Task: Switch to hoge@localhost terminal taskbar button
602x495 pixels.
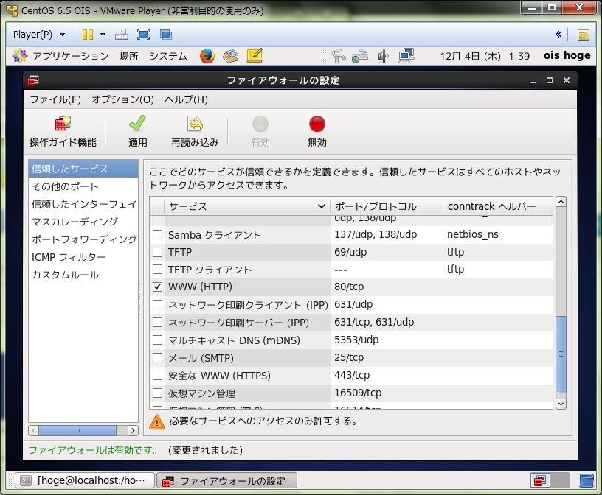Action: [x=85, y=480]
